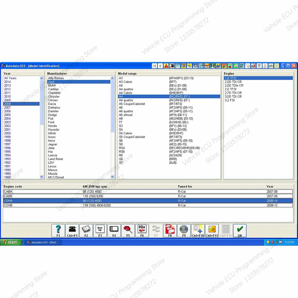Click Autodata CD3 taskbar button
298x298 pixels.
43,242
